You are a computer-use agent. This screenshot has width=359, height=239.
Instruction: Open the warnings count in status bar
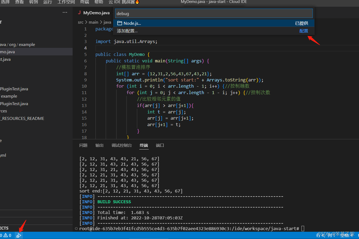point(8,236)
